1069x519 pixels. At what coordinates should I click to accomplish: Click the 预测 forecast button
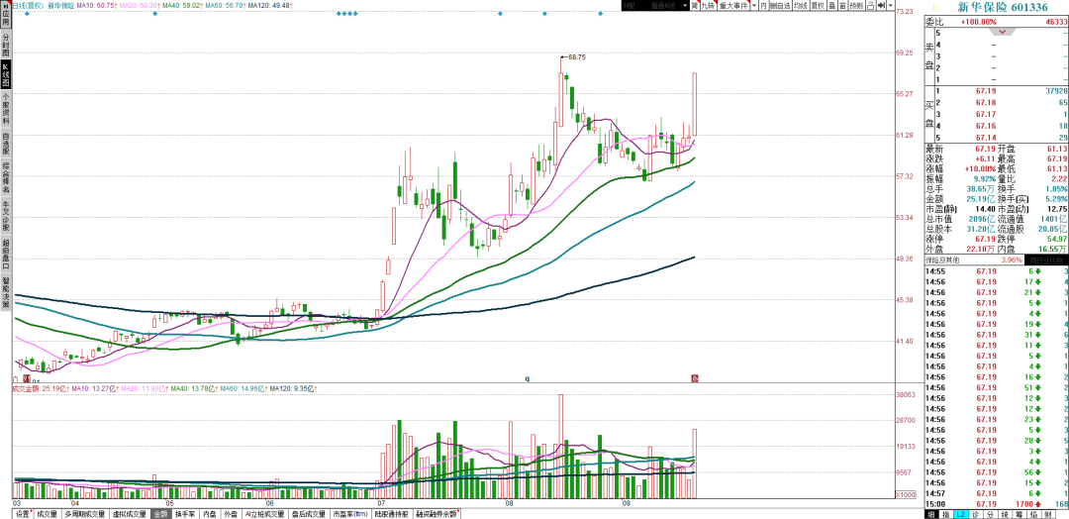(x=856, y=6)
